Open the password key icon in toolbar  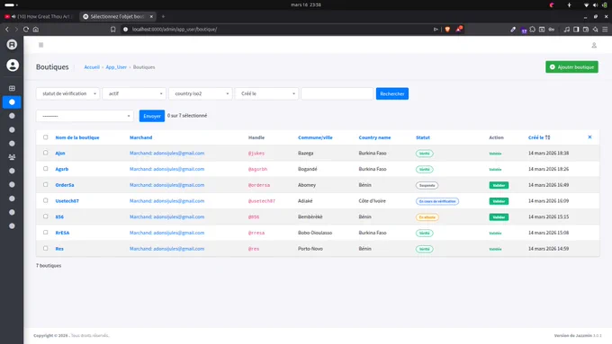tap(552, 30)
